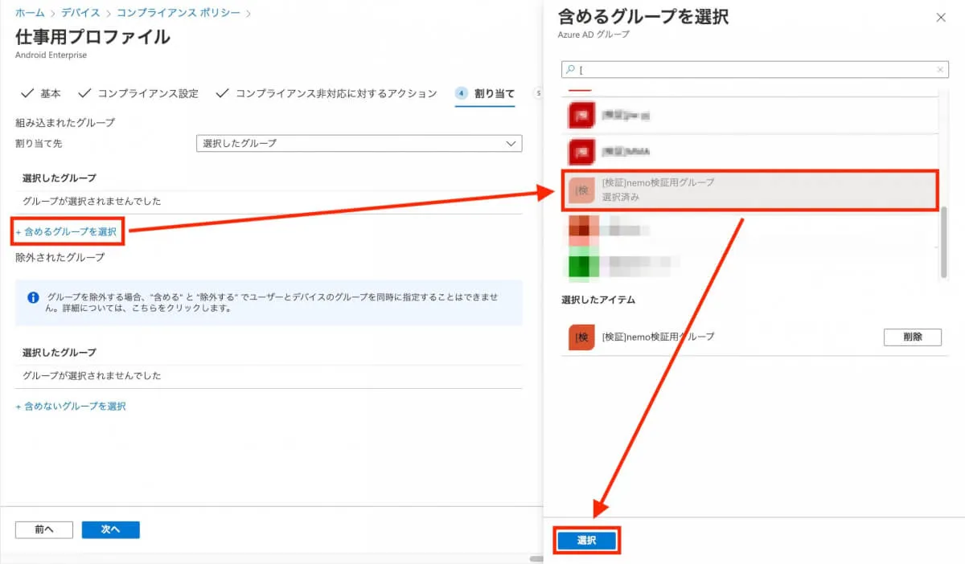Click the red avatar above the nemo group
This screenshot has height=564, width=965.
581,151
